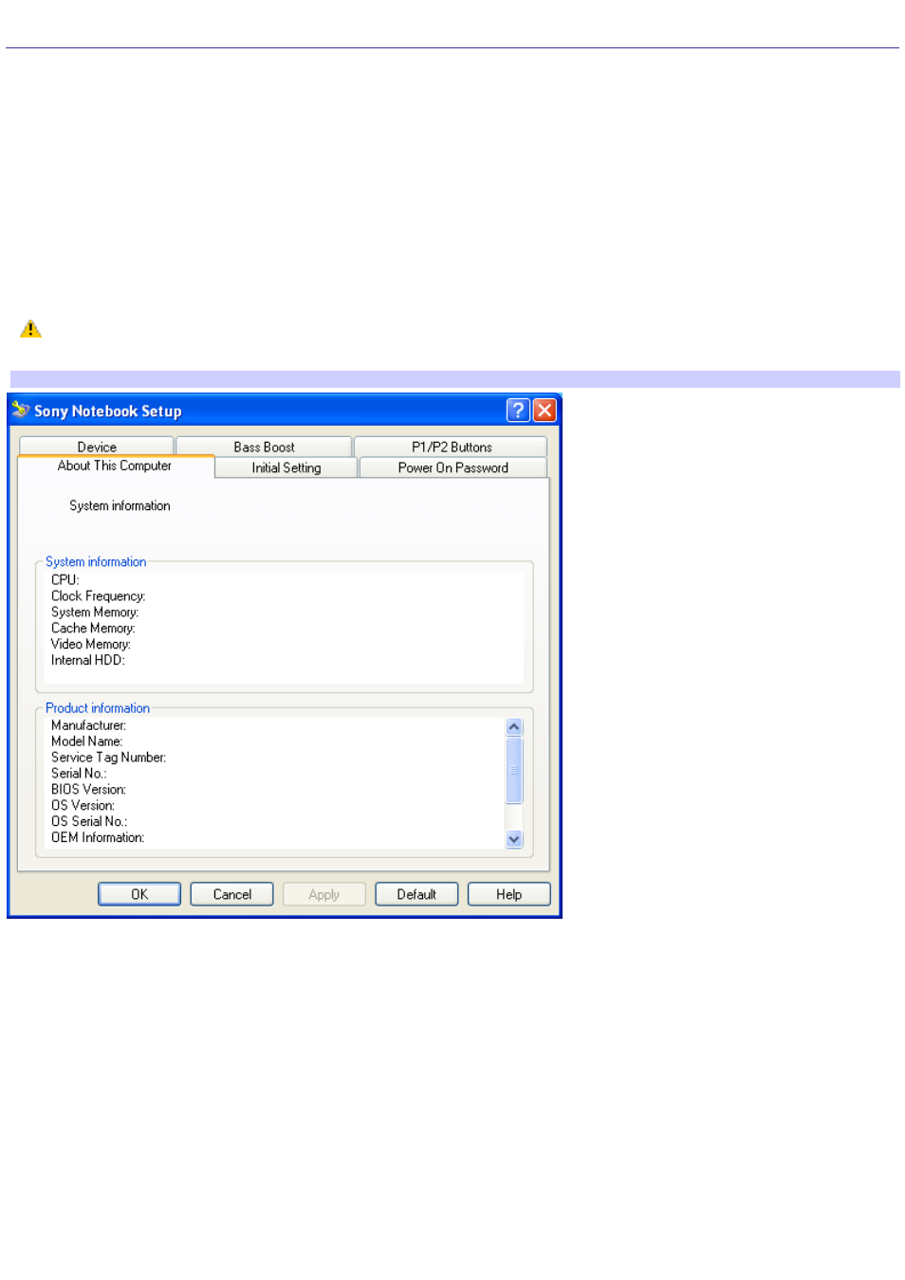Click the Product information scrollbar thumb
The image size is (905, 1280).
[x=514, y=770]
